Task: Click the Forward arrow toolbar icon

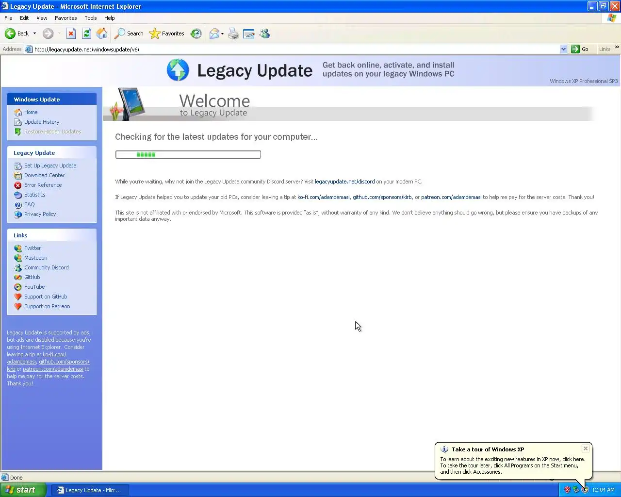Action: tap(48, 33)
